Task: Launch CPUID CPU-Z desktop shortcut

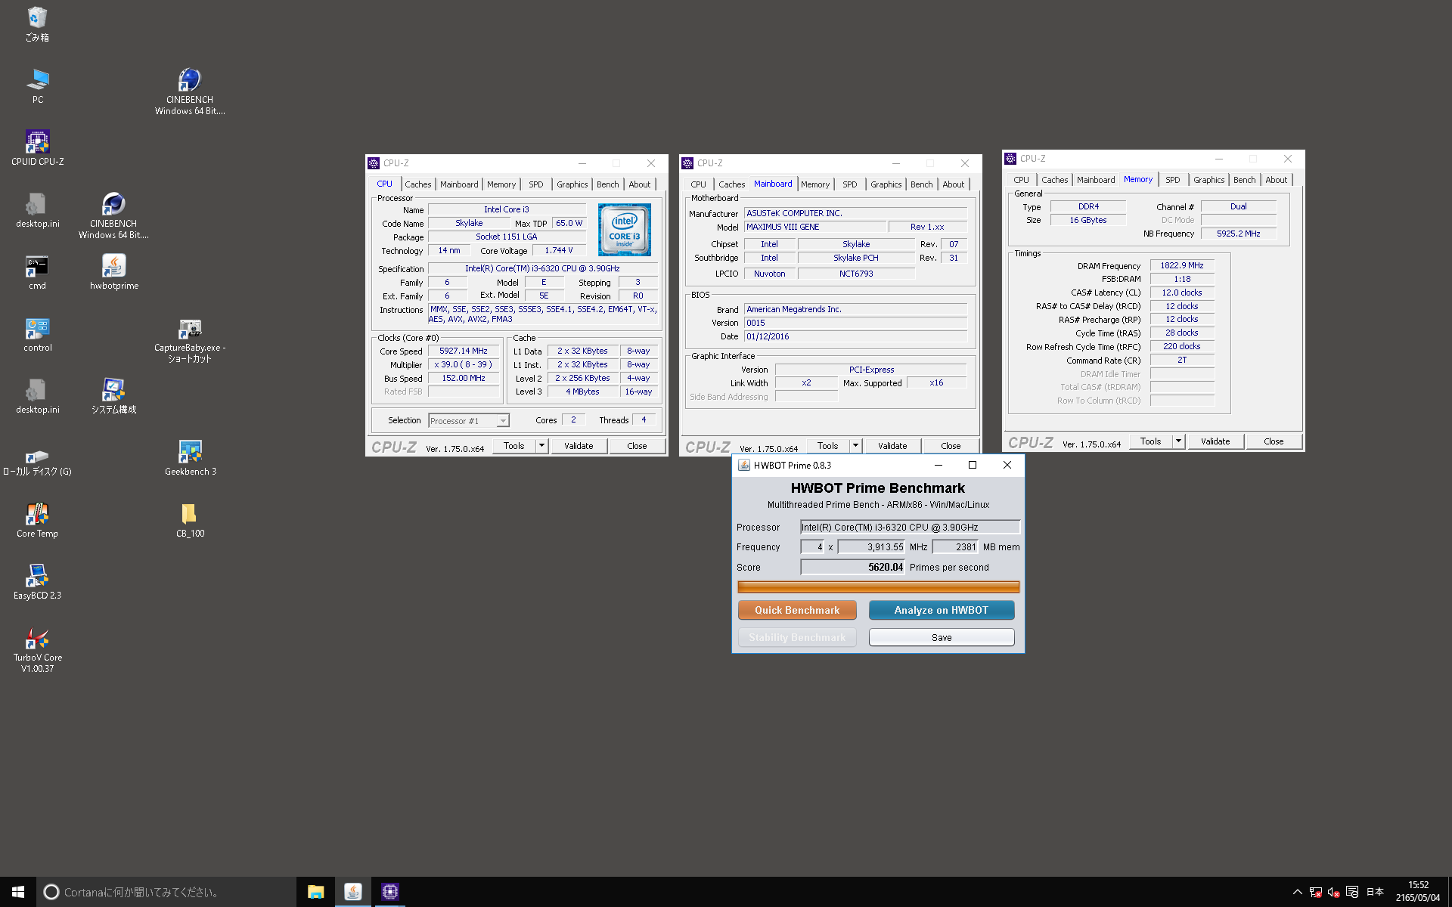Action: (x=37, y=148)
